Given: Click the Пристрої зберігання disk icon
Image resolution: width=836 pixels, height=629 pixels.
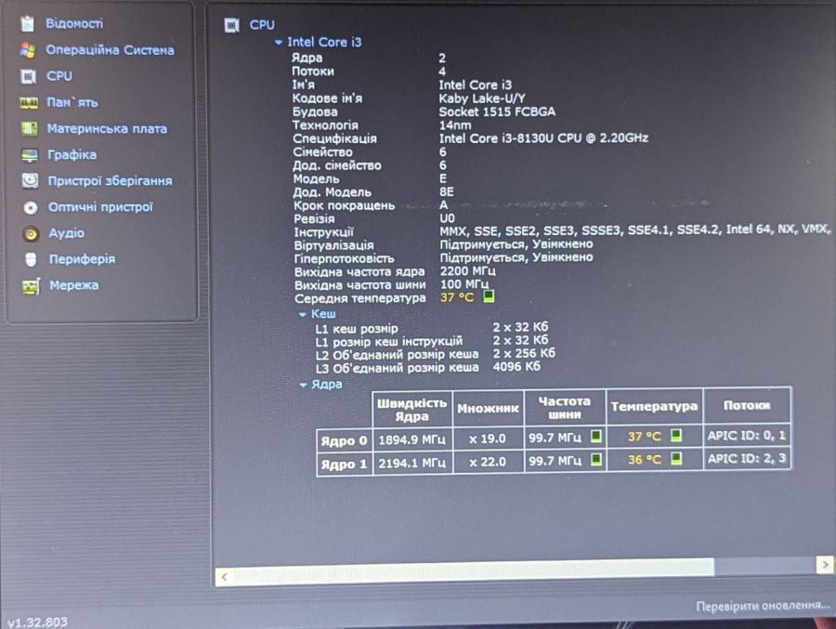Looking at the screenshot, I should click(x=31, y=181).
